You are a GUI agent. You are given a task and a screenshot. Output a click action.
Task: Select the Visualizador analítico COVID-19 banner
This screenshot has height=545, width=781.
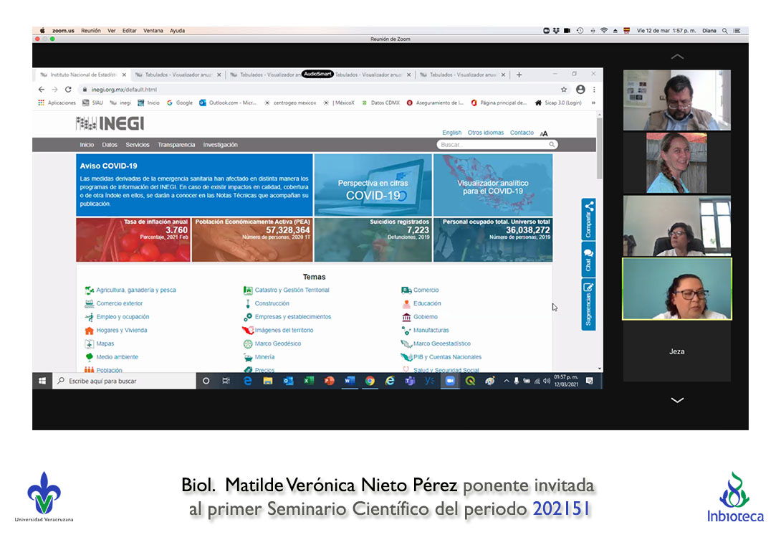(x=492, y=185)
